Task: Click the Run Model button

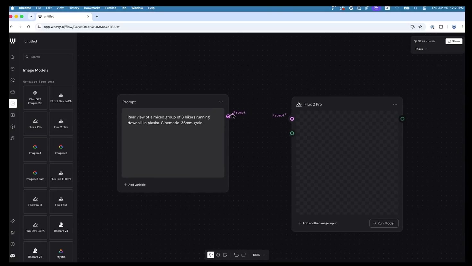Action: point(384,223)
